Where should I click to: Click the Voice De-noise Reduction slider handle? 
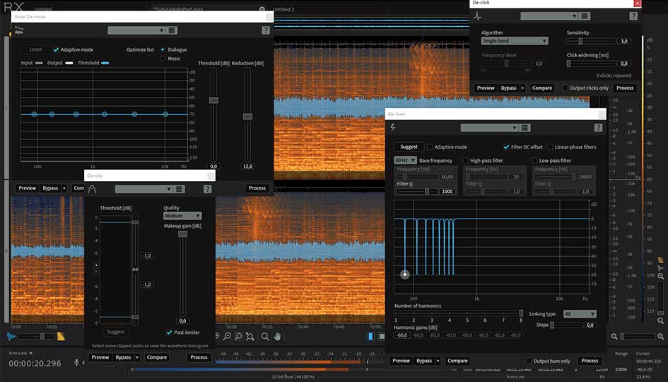pos(247,116)
